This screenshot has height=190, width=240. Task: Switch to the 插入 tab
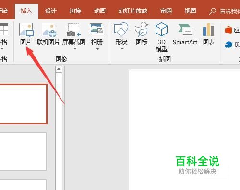coord(26,11)
